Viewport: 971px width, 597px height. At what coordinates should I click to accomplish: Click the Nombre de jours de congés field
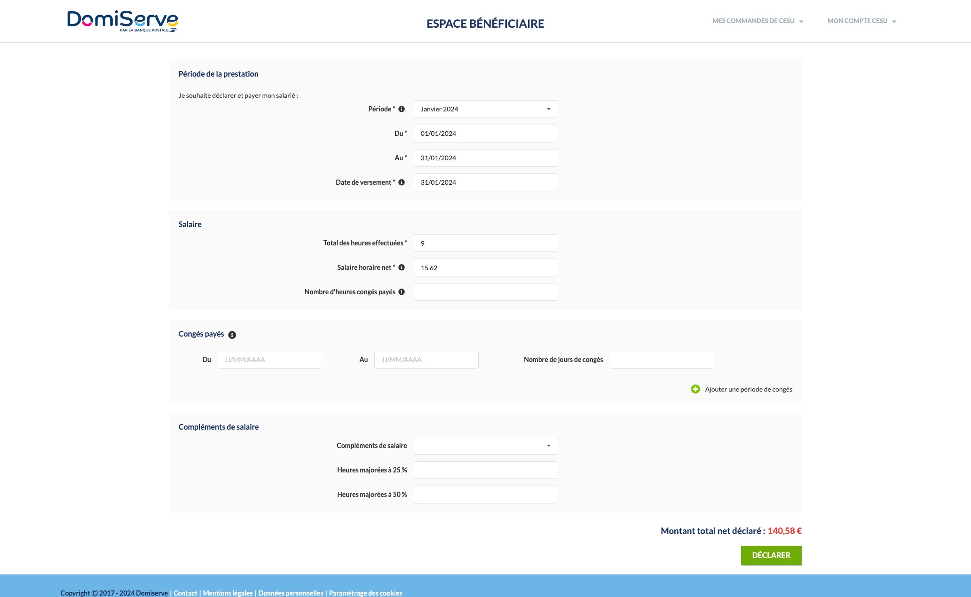(661, 360)
